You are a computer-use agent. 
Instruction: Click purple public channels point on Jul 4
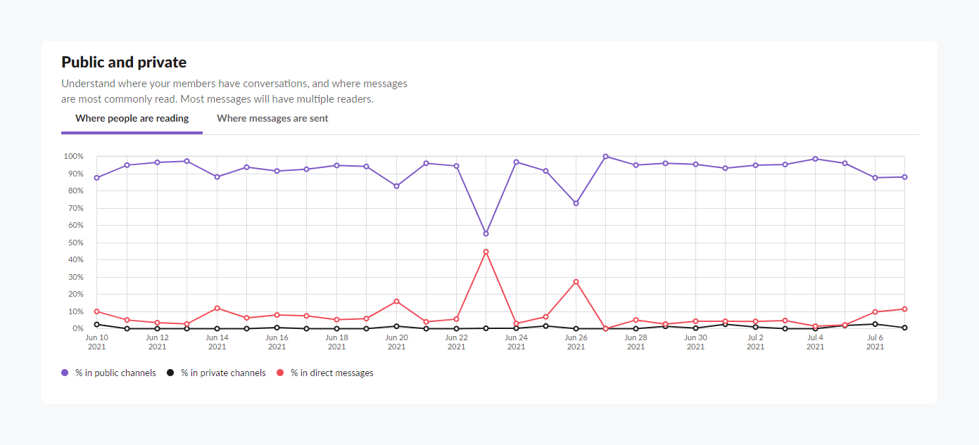(815, 159)
